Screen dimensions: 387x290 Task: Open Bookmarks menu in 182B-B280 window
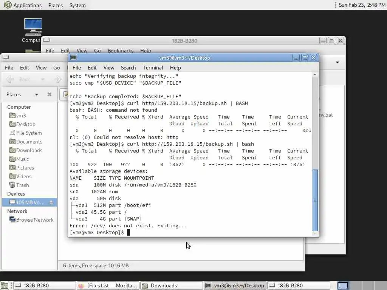point(121,51)
